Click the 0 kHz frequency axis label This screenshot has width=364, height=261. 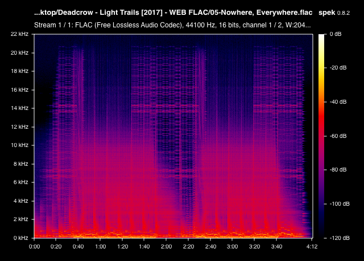coord(20,238)
